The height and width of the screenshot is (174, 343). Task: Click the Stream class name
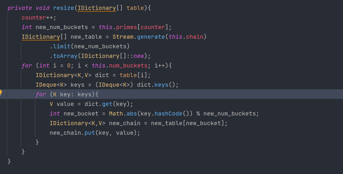coord(123,37)
